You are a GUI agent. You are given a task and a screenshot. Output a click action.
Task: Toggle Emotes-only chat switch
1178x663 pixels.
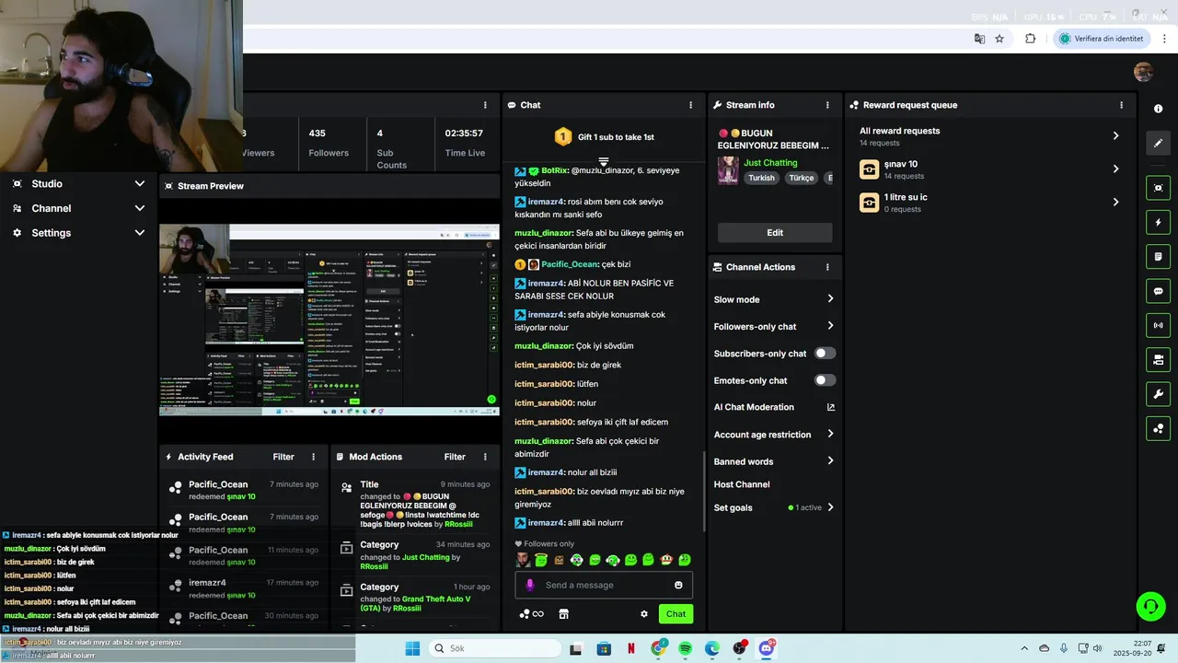tap(825, 380)
